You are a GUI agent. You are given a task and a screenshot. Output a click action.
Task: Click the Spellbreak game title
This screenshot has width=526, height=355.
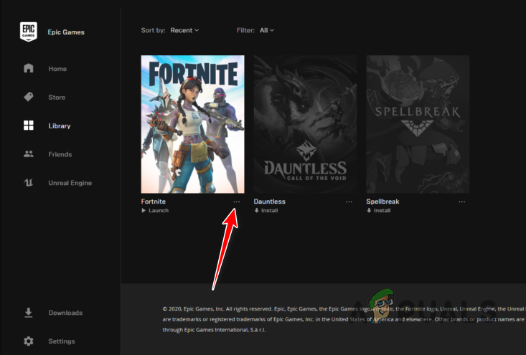click(x=382, y=201)
